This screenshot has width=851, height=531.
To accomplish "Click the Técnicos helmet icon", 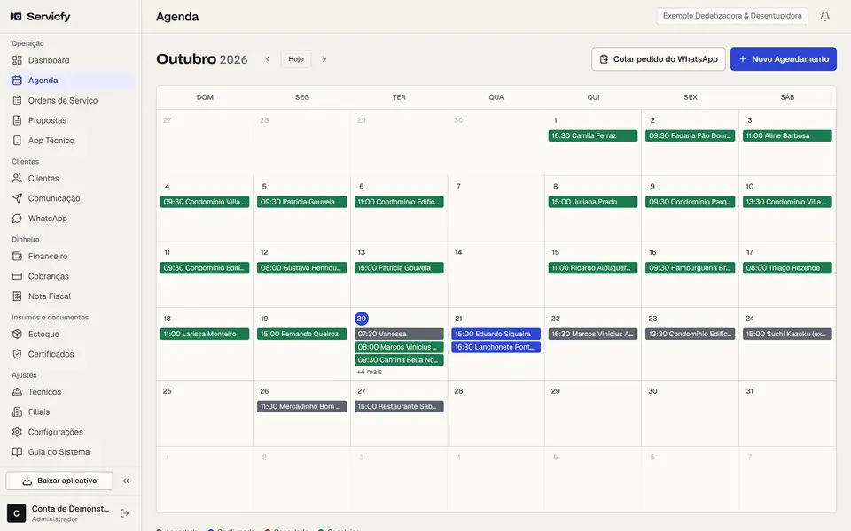I will click(18, 392).
